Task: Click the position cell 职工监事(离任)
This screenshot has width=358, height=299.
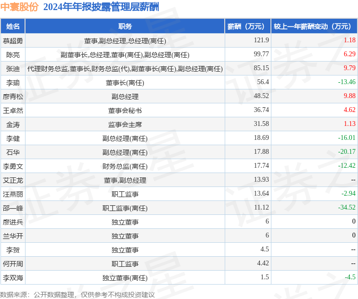Action: (125, 208)
